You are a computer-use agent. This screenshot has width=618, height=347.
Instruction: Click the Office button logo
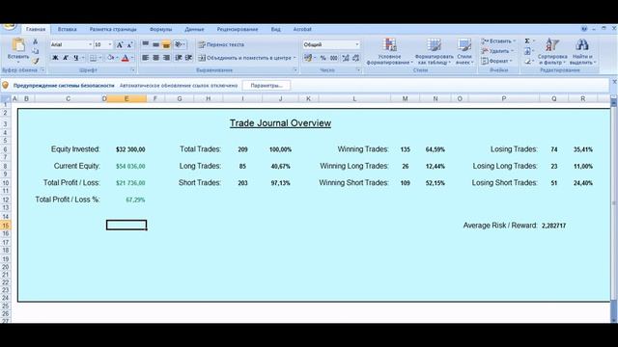(x=9, y=27)
